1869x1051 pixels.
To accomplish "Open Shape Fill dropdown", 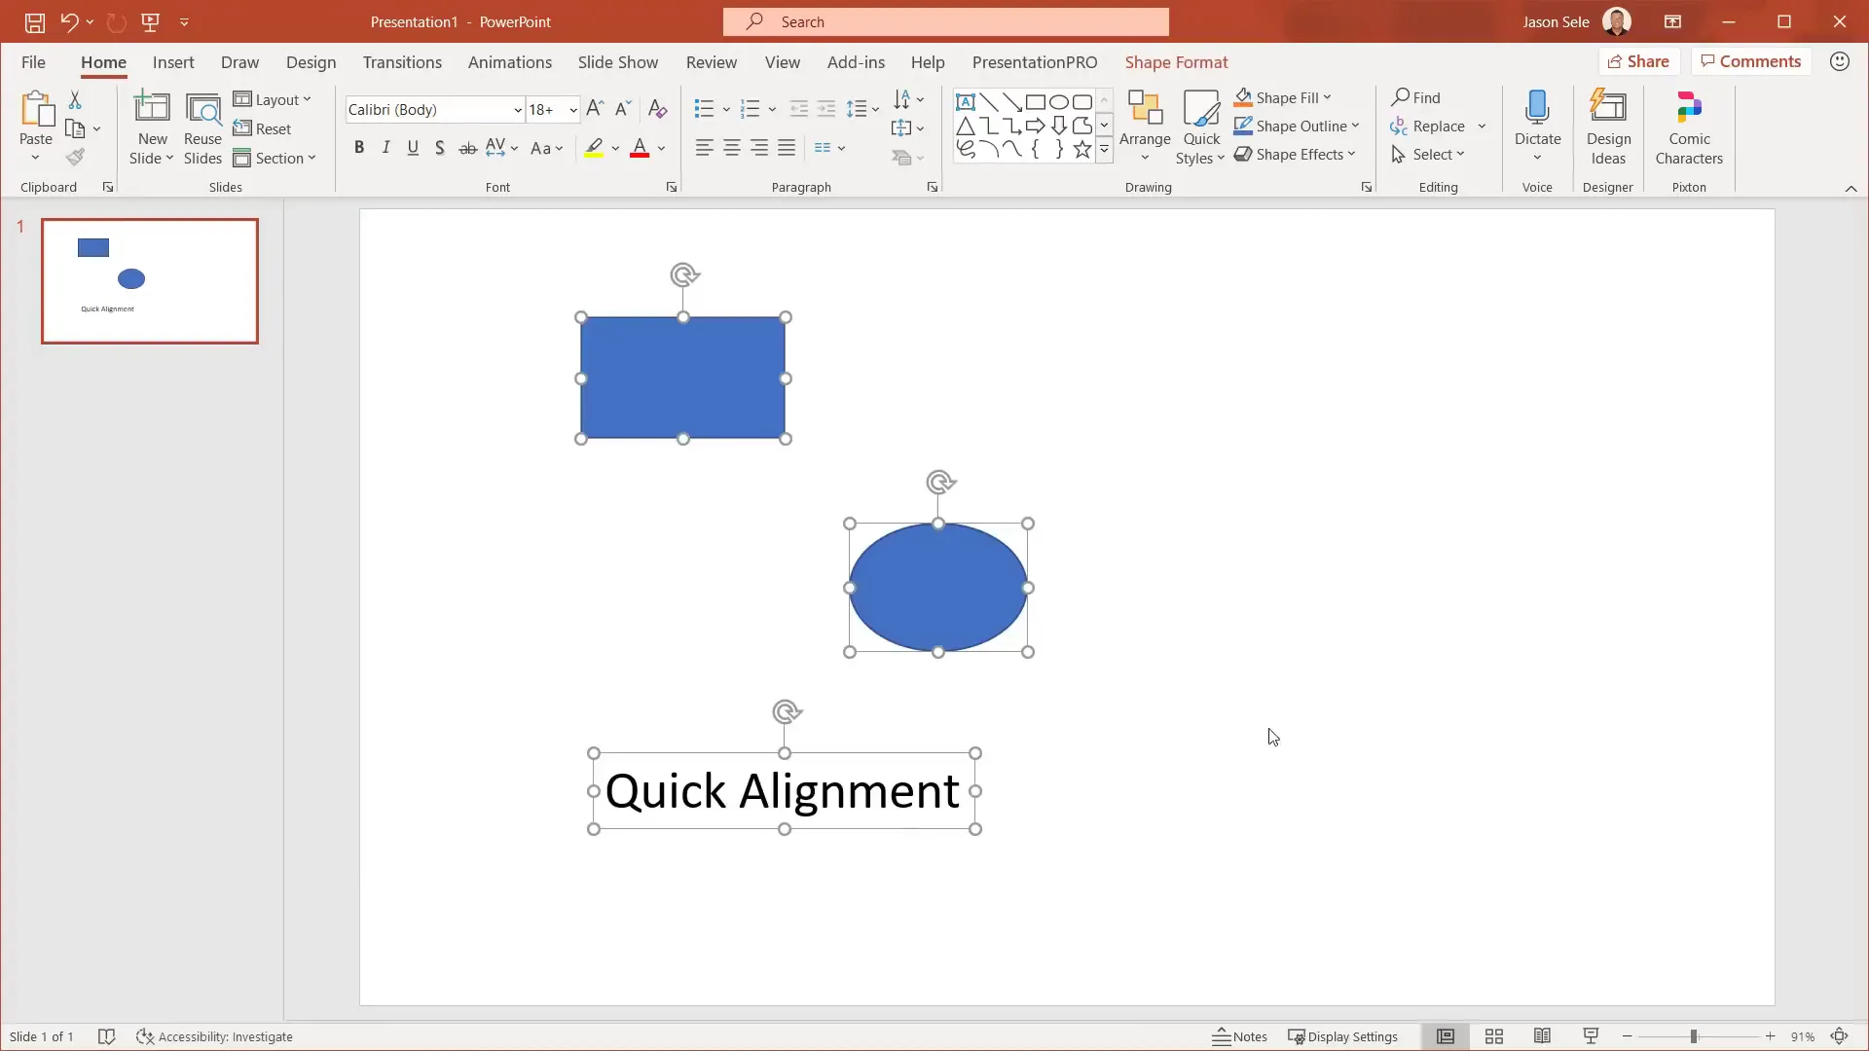I will point(1282,97).
